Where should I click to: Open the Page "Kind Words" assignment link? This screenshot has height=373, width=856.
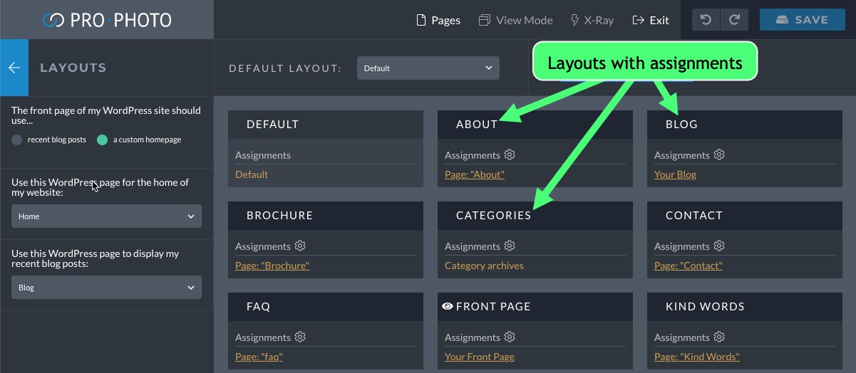(697, 357)
